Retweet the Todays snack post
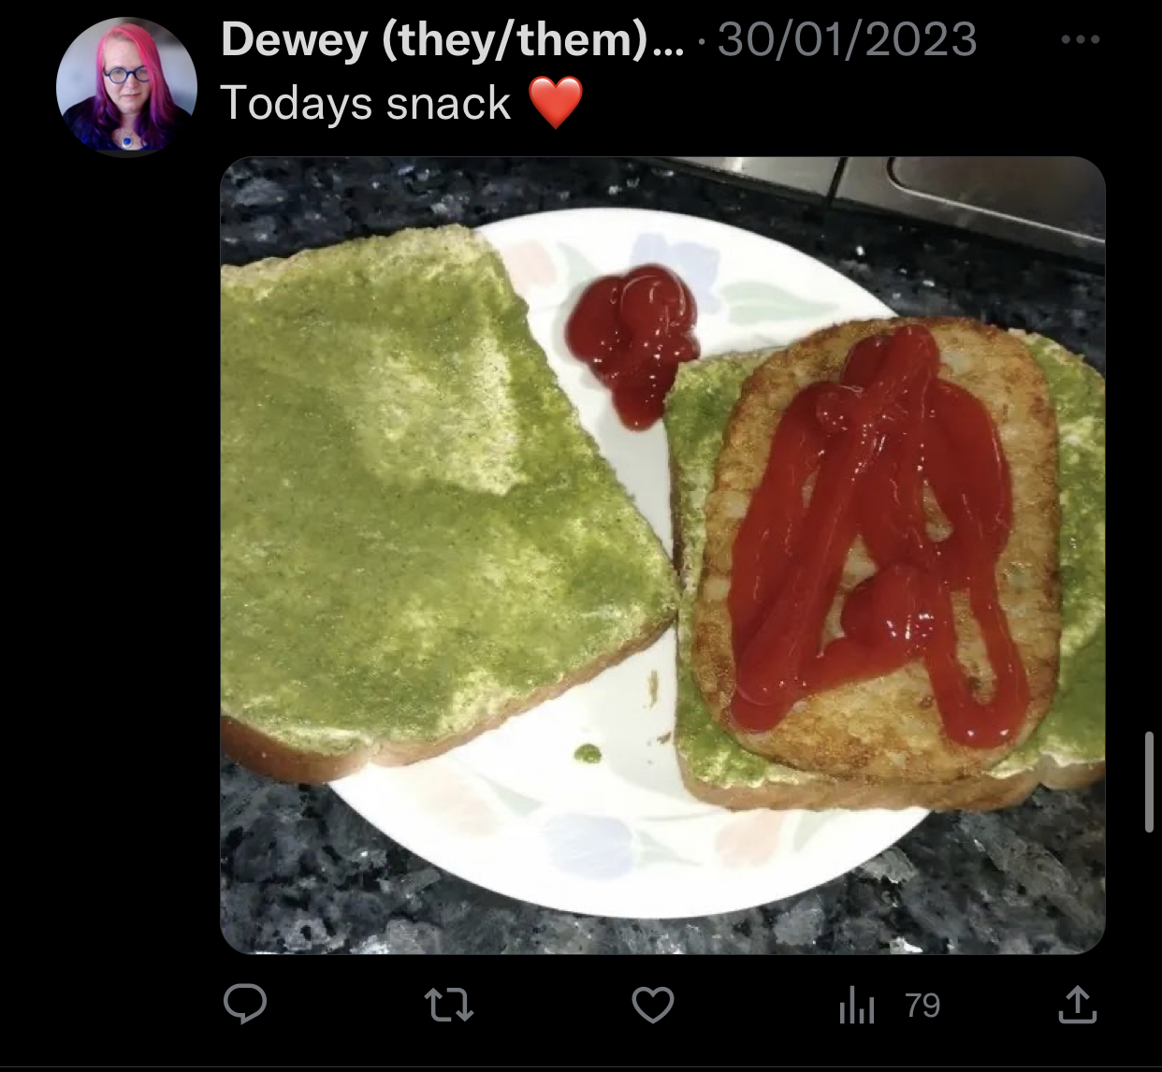 pyautogui.click(x=449, y=1006)
